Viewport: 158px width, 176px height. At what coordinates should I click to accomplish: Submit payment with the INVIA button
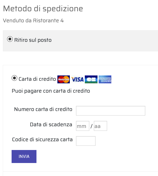coord(24,157)
